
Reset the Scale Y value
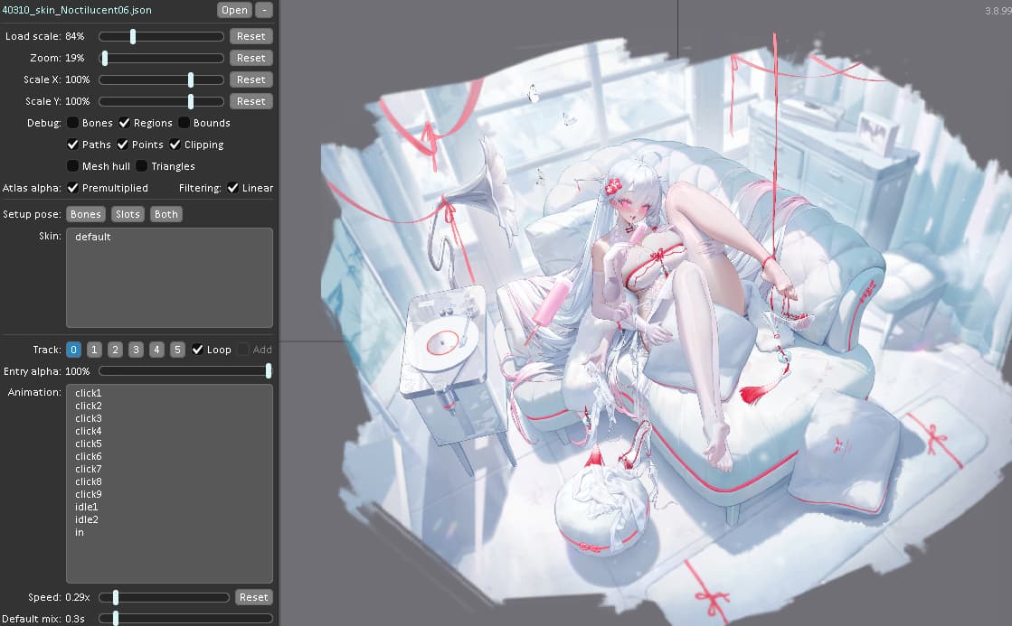point(251,101)
